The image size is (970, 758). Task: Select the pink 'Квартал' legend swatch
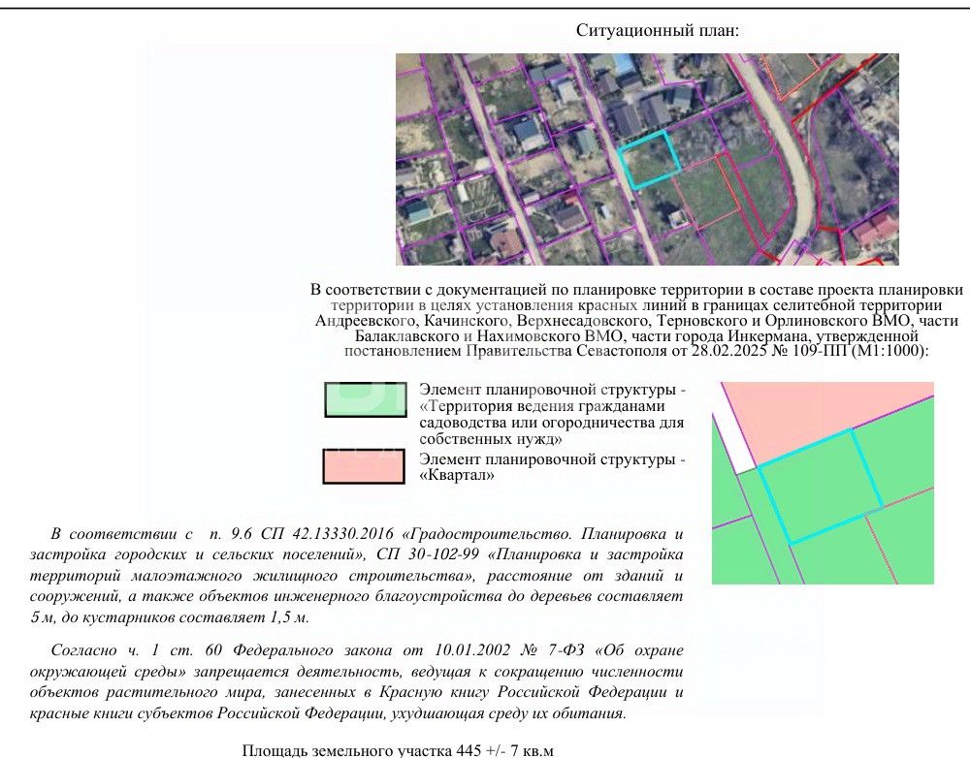[x=364, y=466]
